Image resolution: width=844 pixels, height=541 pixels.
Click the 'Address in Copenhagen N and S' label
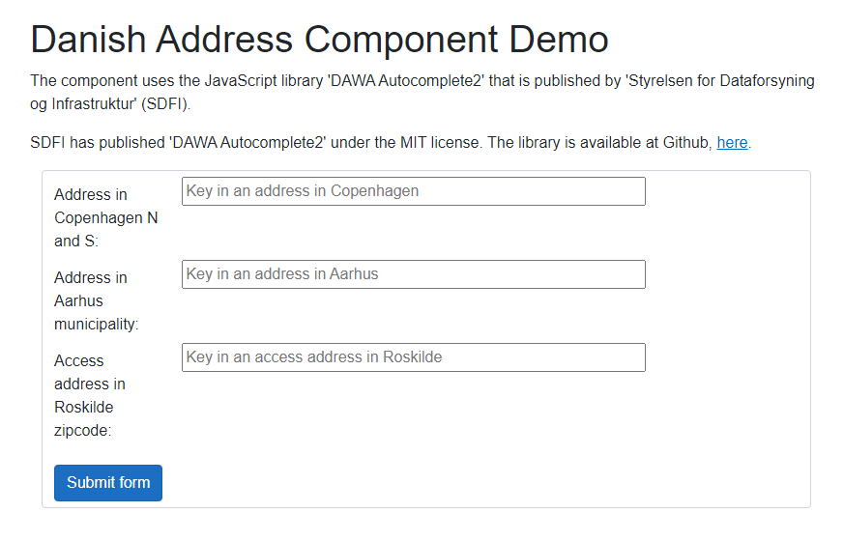[106, 217]
